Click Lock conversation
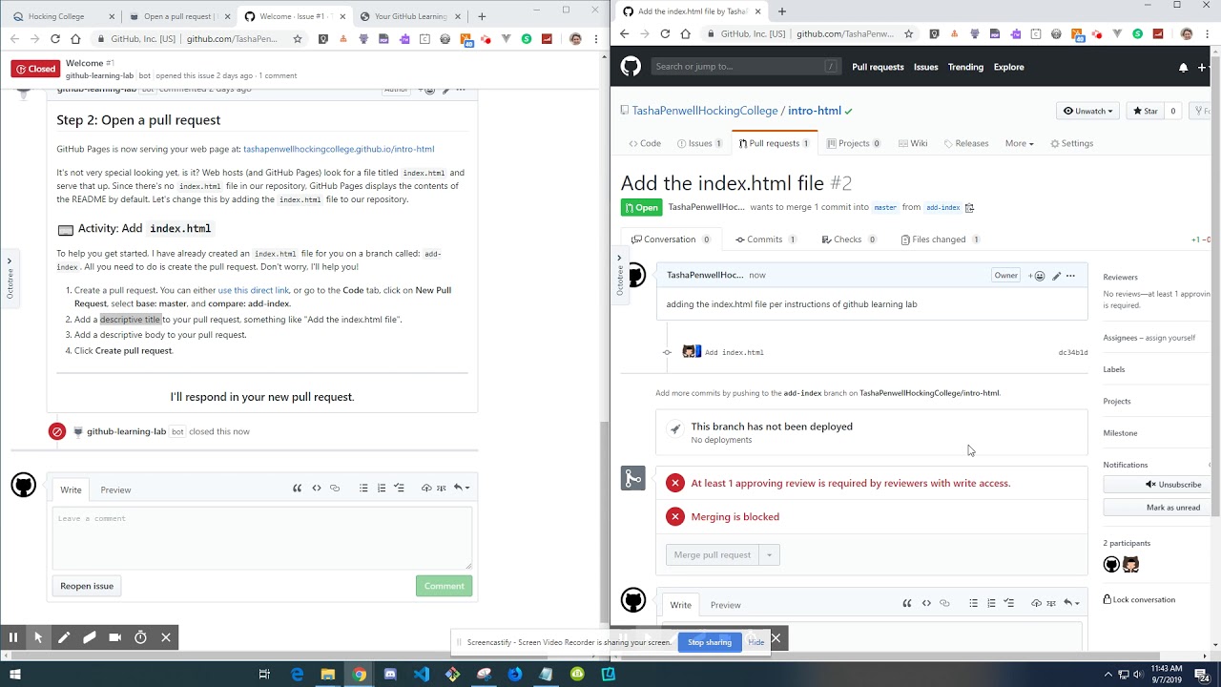 1139,599
